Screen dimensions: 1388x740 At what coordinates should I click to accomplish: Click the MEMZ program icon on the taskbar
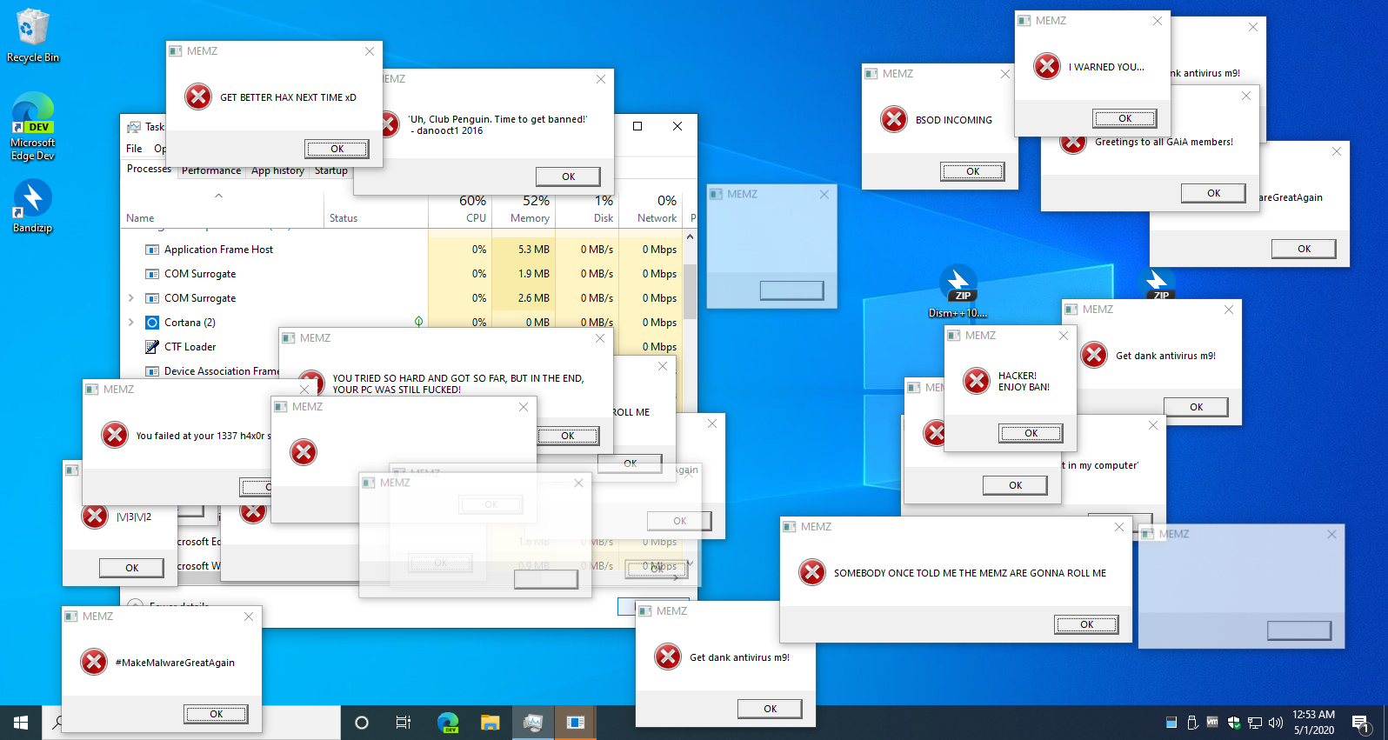tap(576, 723)
